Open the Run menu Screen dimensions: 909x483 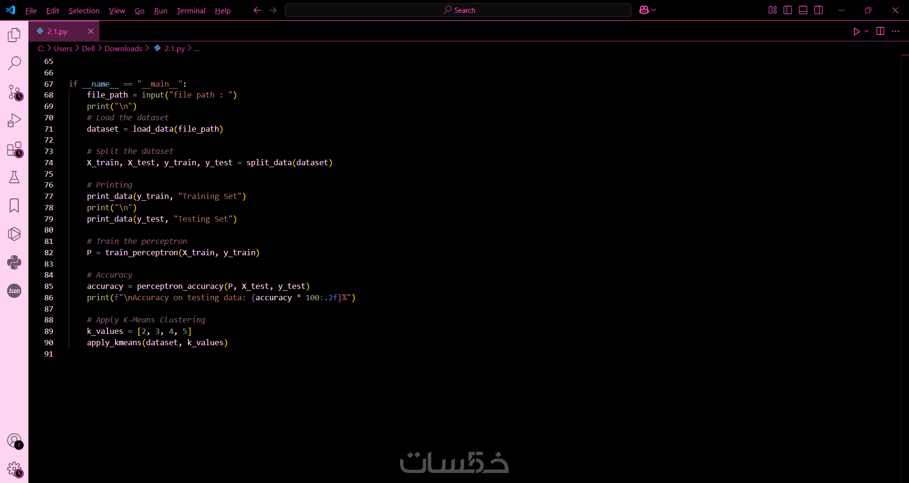(160, 10)
